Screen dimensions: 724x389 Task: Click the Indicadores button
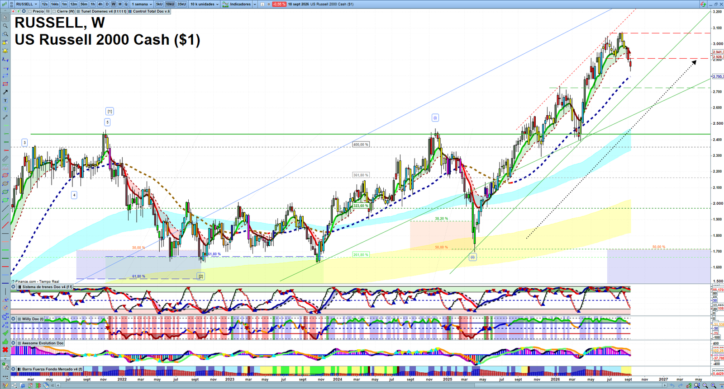point(236,4)
